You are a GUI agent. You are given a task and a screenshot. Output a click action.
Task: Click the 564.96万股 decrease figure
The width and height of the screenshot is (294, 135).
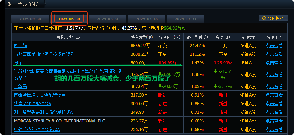pyautogui.click(x=175, y=28)
